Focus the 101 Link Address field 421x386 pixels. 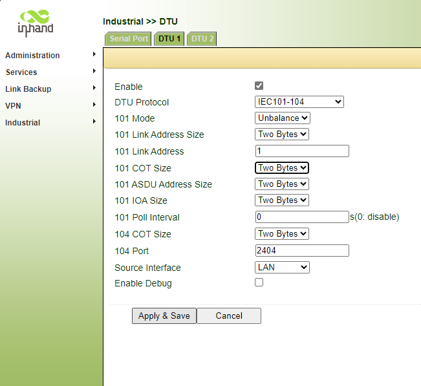pyautogui.click(x=302, y=151)
